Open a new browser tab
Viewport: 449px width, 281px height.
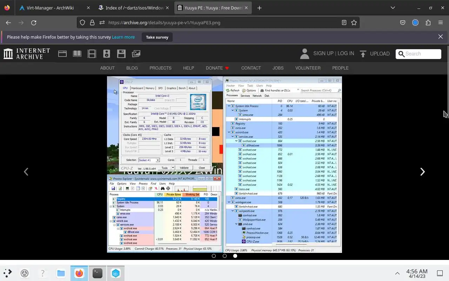tap(259, 8)
